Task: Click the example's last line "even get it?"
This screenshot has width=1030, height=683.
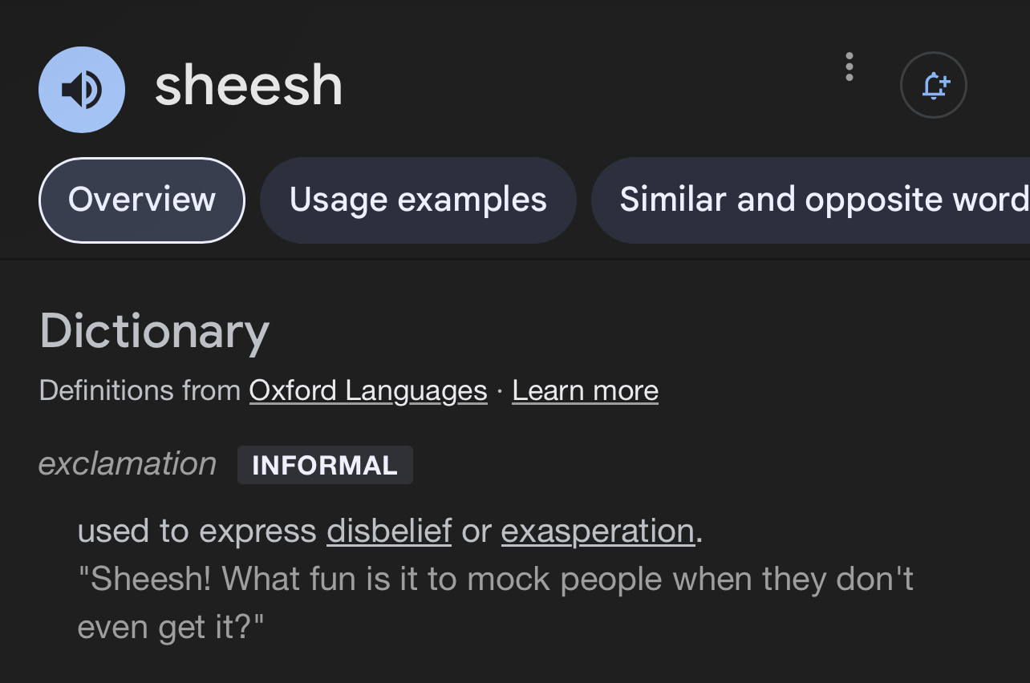Action: [x=170, y=627]
